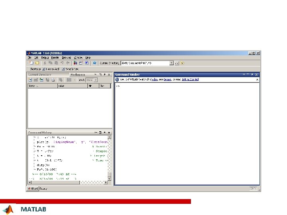Image resolution: width=287 pixels, height=215 pixels.
Task: Open the Video link in banner
Action: point(155,80)
